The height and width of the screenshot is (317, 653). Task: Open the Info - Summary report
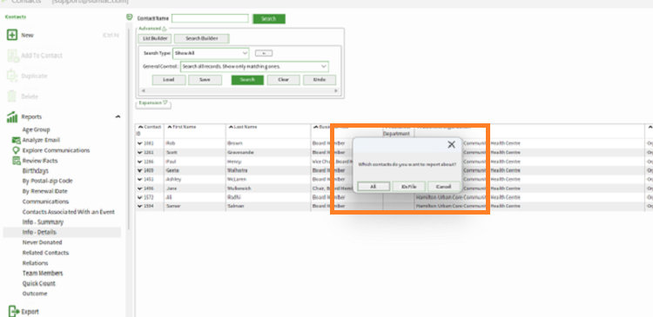pyautogui.click(x=43, y=221)
